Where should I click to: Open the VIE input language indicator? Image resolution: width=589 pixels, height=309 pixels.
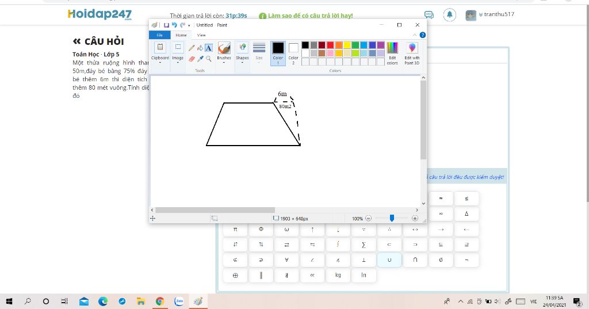[533, 301]
